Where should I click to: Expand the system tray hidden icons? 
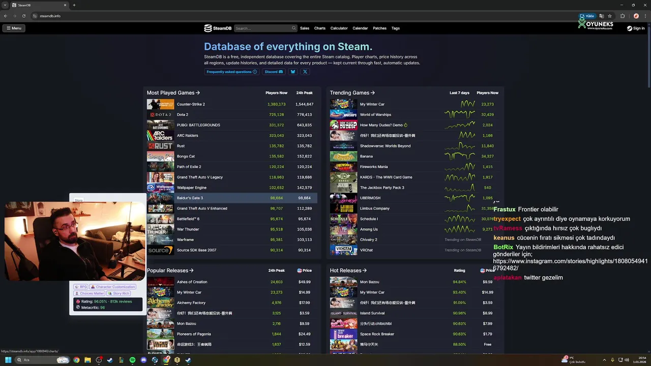point(604,360)
